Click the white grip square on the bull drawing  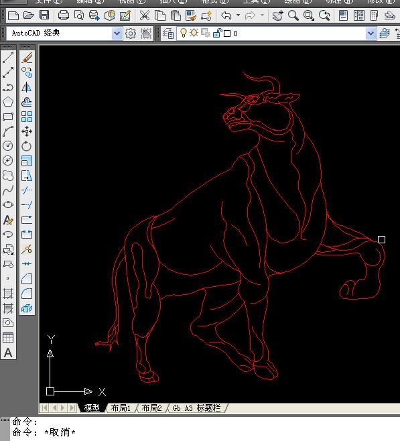[381, 240]
